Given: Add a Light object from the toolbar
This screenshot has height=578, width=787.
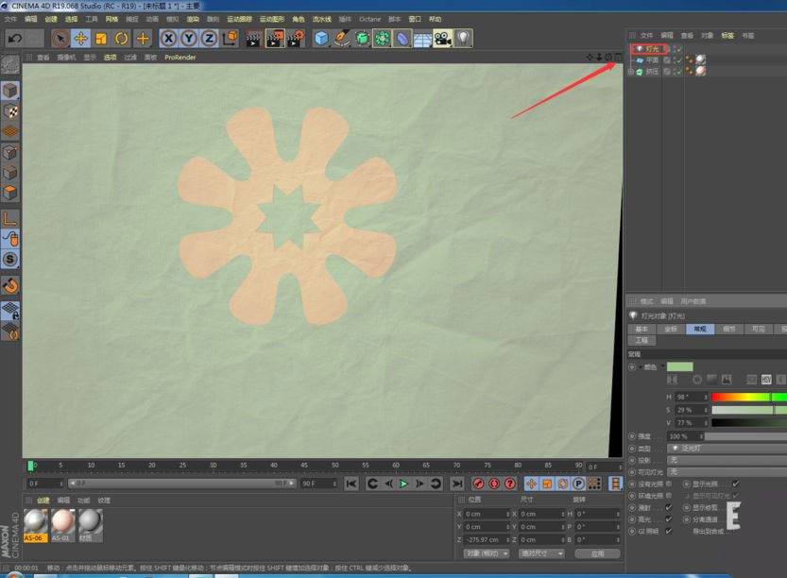Looking at the screenshot, I should 463,38.
